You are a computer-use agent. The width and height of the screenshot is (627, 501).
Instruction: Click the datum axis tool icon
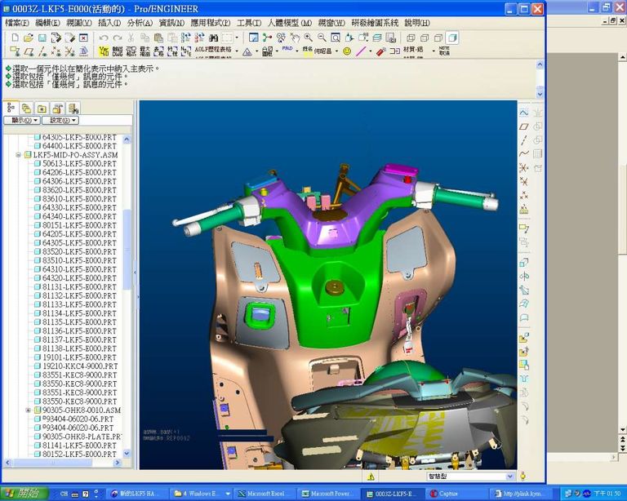(524, 140)
